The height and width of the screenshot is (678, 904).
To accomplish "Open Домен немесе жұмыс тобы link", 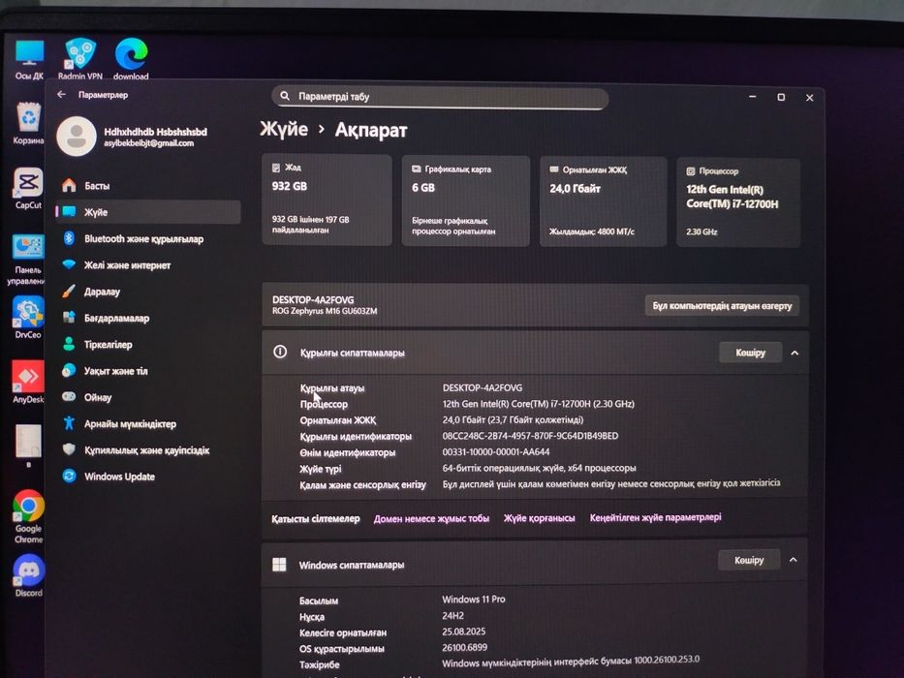I will click(431, 519).
